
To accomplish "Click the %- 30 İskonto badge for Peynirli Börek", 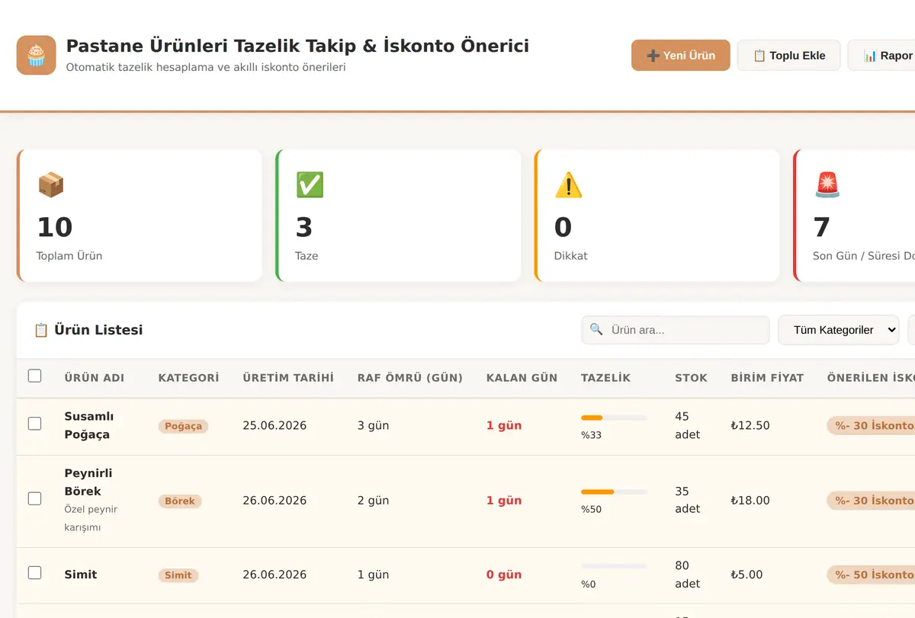I will tap(871, 501).
